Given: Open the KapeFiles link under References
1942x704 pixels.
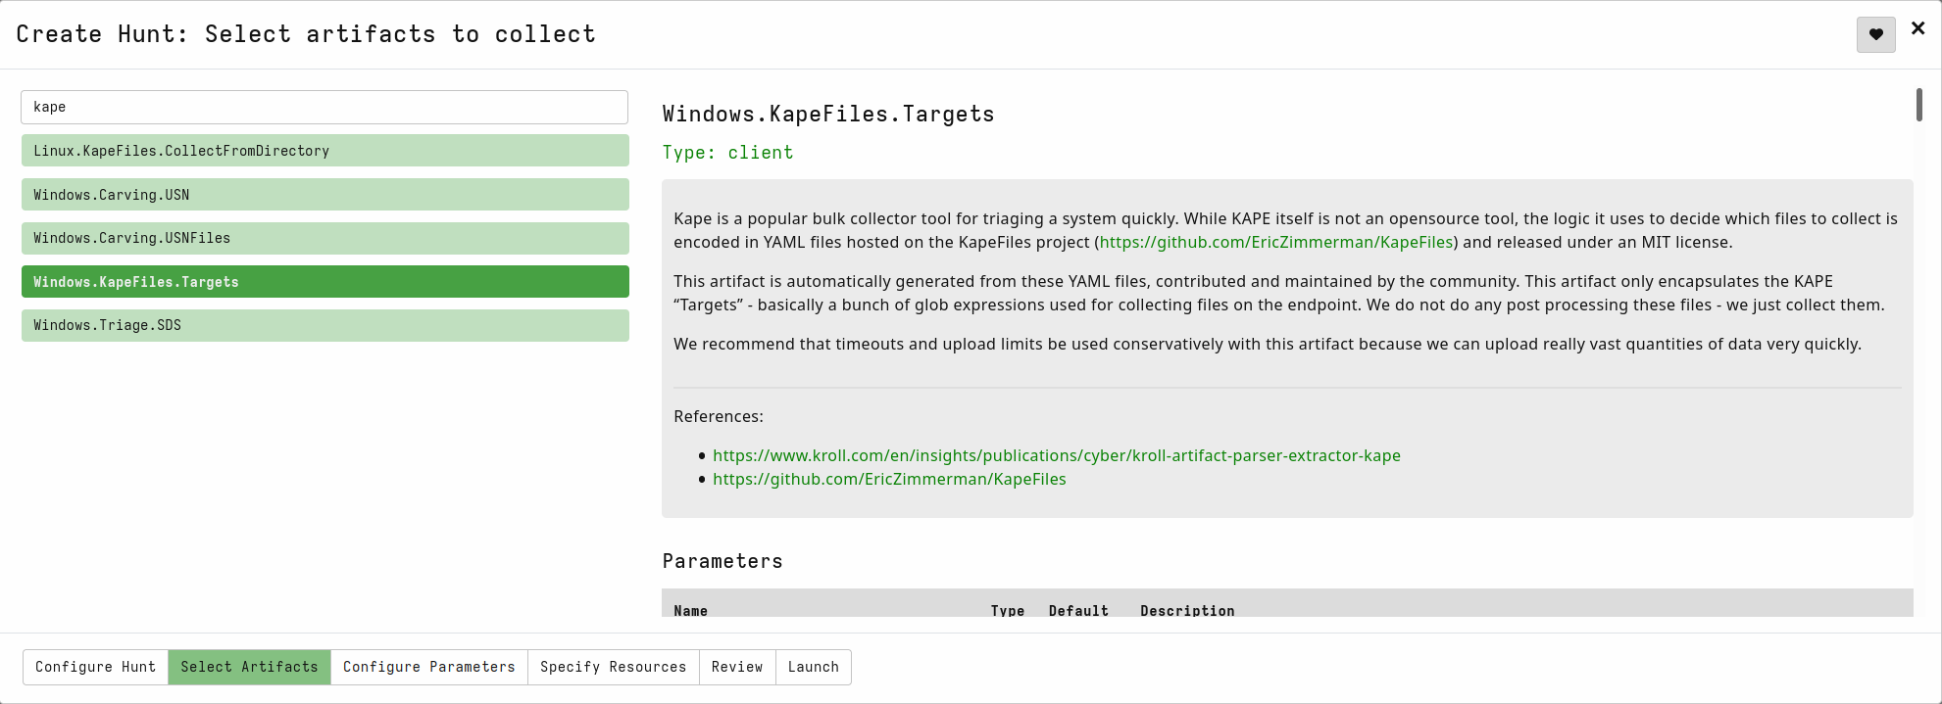Looking at the screenshot, I should 888,479.
